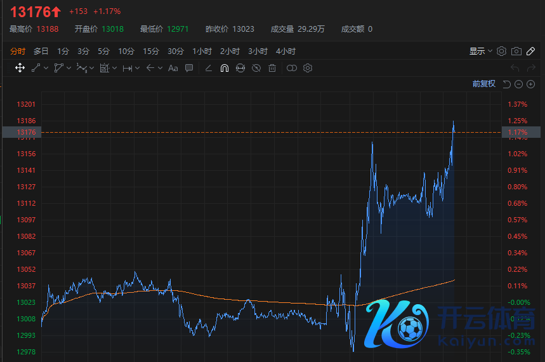The height and width of the screenshot is (362, 545).
Task: Switch to the 多日 chart tab
Action: (41, 51)
